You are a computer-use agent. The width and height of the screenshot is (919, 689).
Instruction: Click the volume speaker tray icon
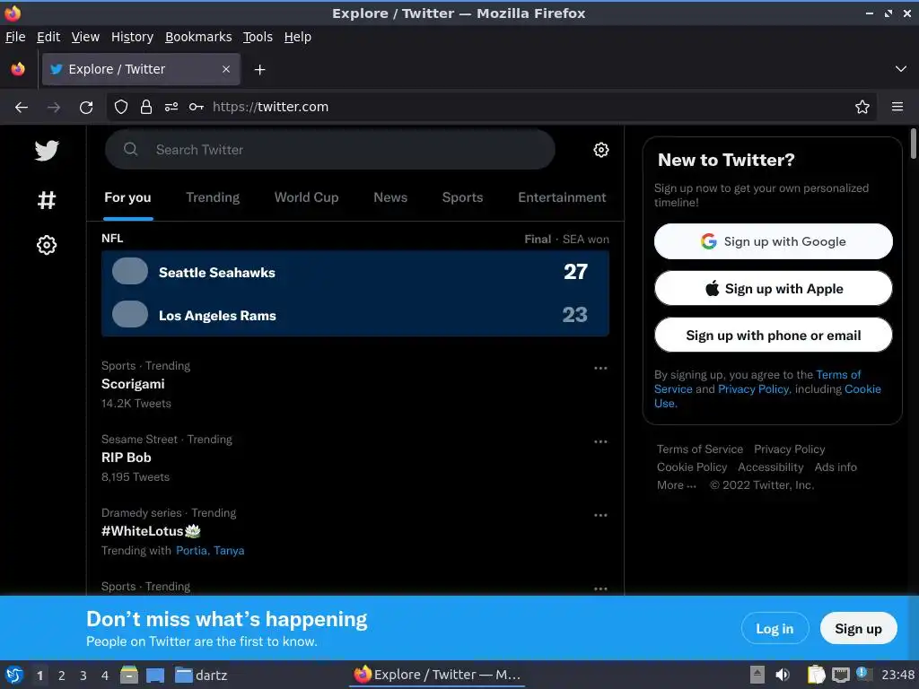pos(783,675)
